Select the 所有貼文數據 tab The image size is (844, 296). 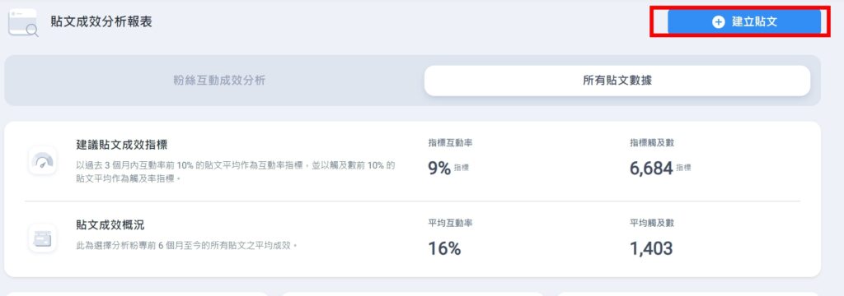point(617,81)
